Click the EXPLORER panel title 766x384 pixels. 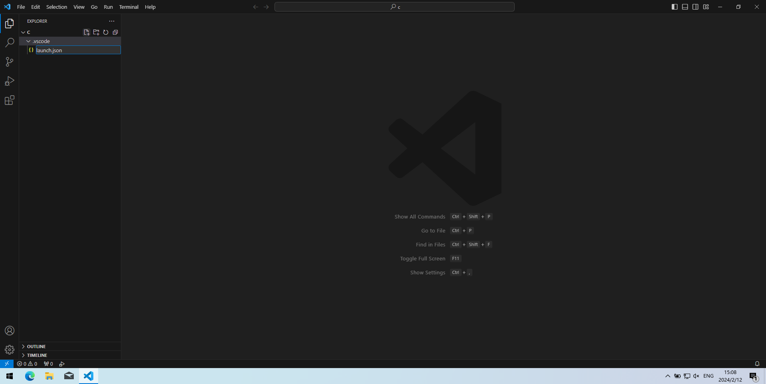37,21
